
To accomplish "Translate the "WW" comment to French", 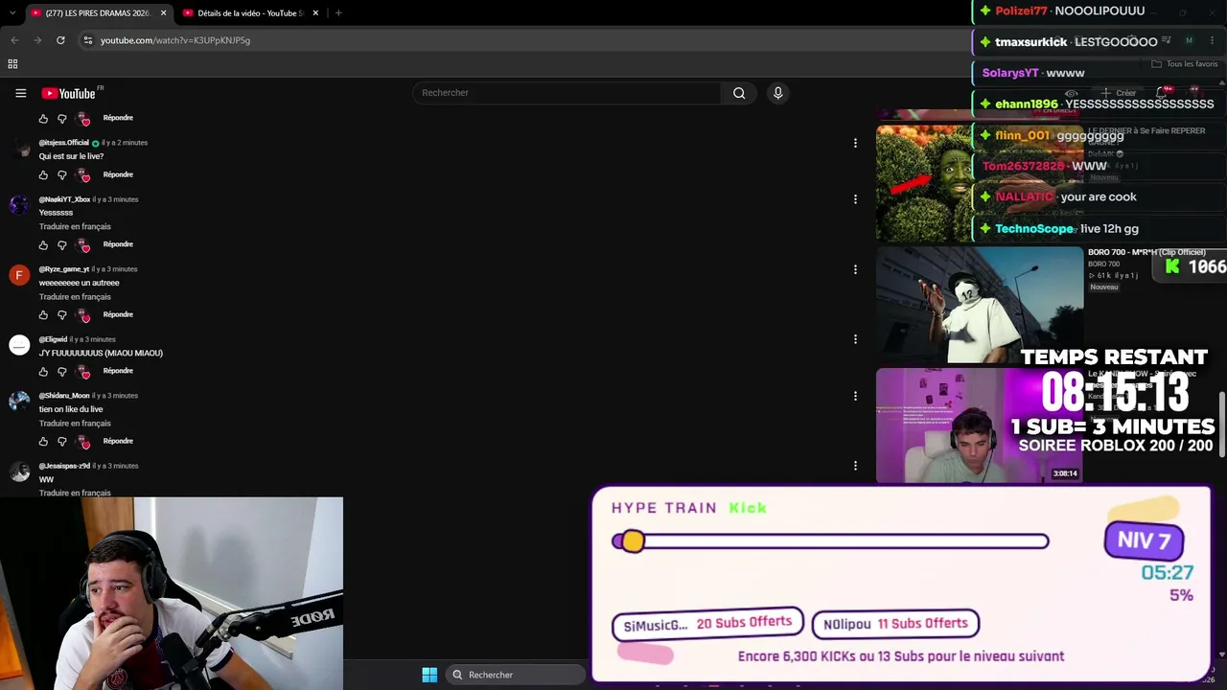I will [75, 493].
